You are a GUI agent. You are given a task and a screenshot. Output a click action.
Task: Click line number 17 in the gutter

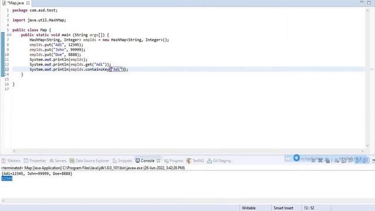pyautogui.click(x=6, y=89)
